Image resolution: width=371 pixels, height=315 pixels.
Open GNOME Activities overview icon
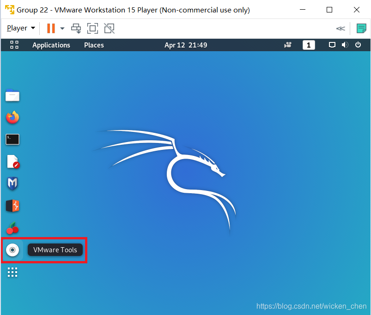tap(14, 45)
